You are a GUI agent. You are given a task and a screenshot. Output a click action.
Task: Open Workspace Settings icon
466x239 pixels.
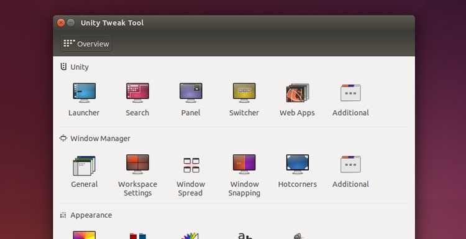[x=137, y=164]
